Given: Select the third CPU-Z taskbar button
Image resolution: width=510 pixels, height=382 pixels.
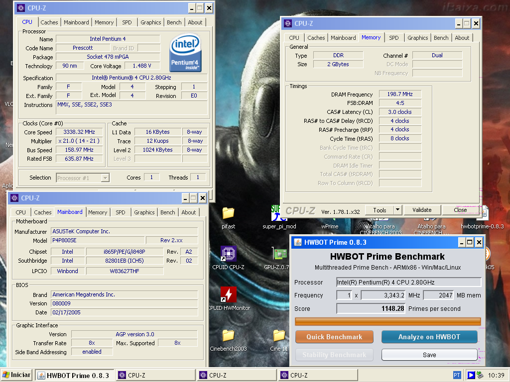Looking at the screenshot, I should pos(318,376).
